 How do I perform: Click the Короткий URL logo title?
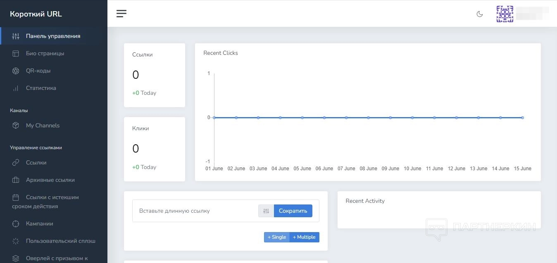point(36,14)
